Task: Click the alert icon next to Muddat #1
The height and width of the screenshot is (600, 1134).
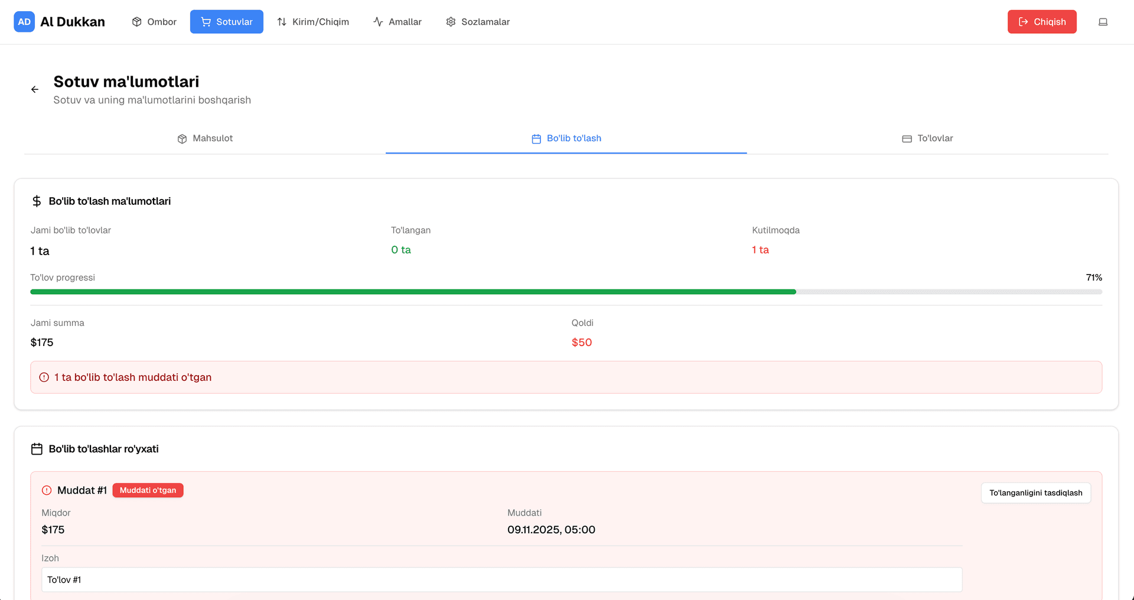Action: click(x=47, y=490)
